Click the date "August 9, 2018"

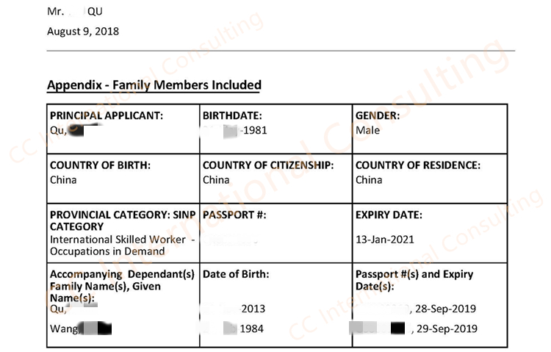pyautogui.click(x=83, y=32)
